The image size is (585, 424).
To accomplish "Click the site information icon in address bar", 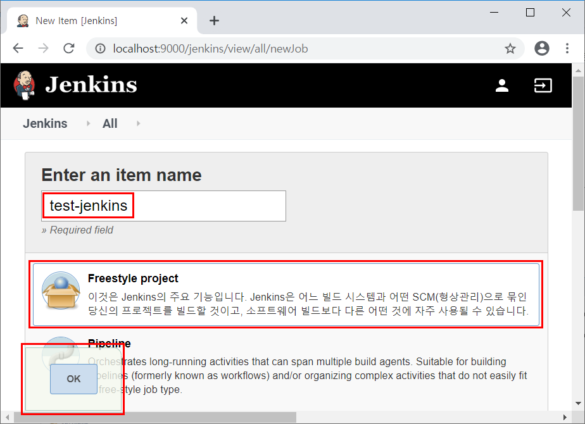I will [x=101, y=49].
